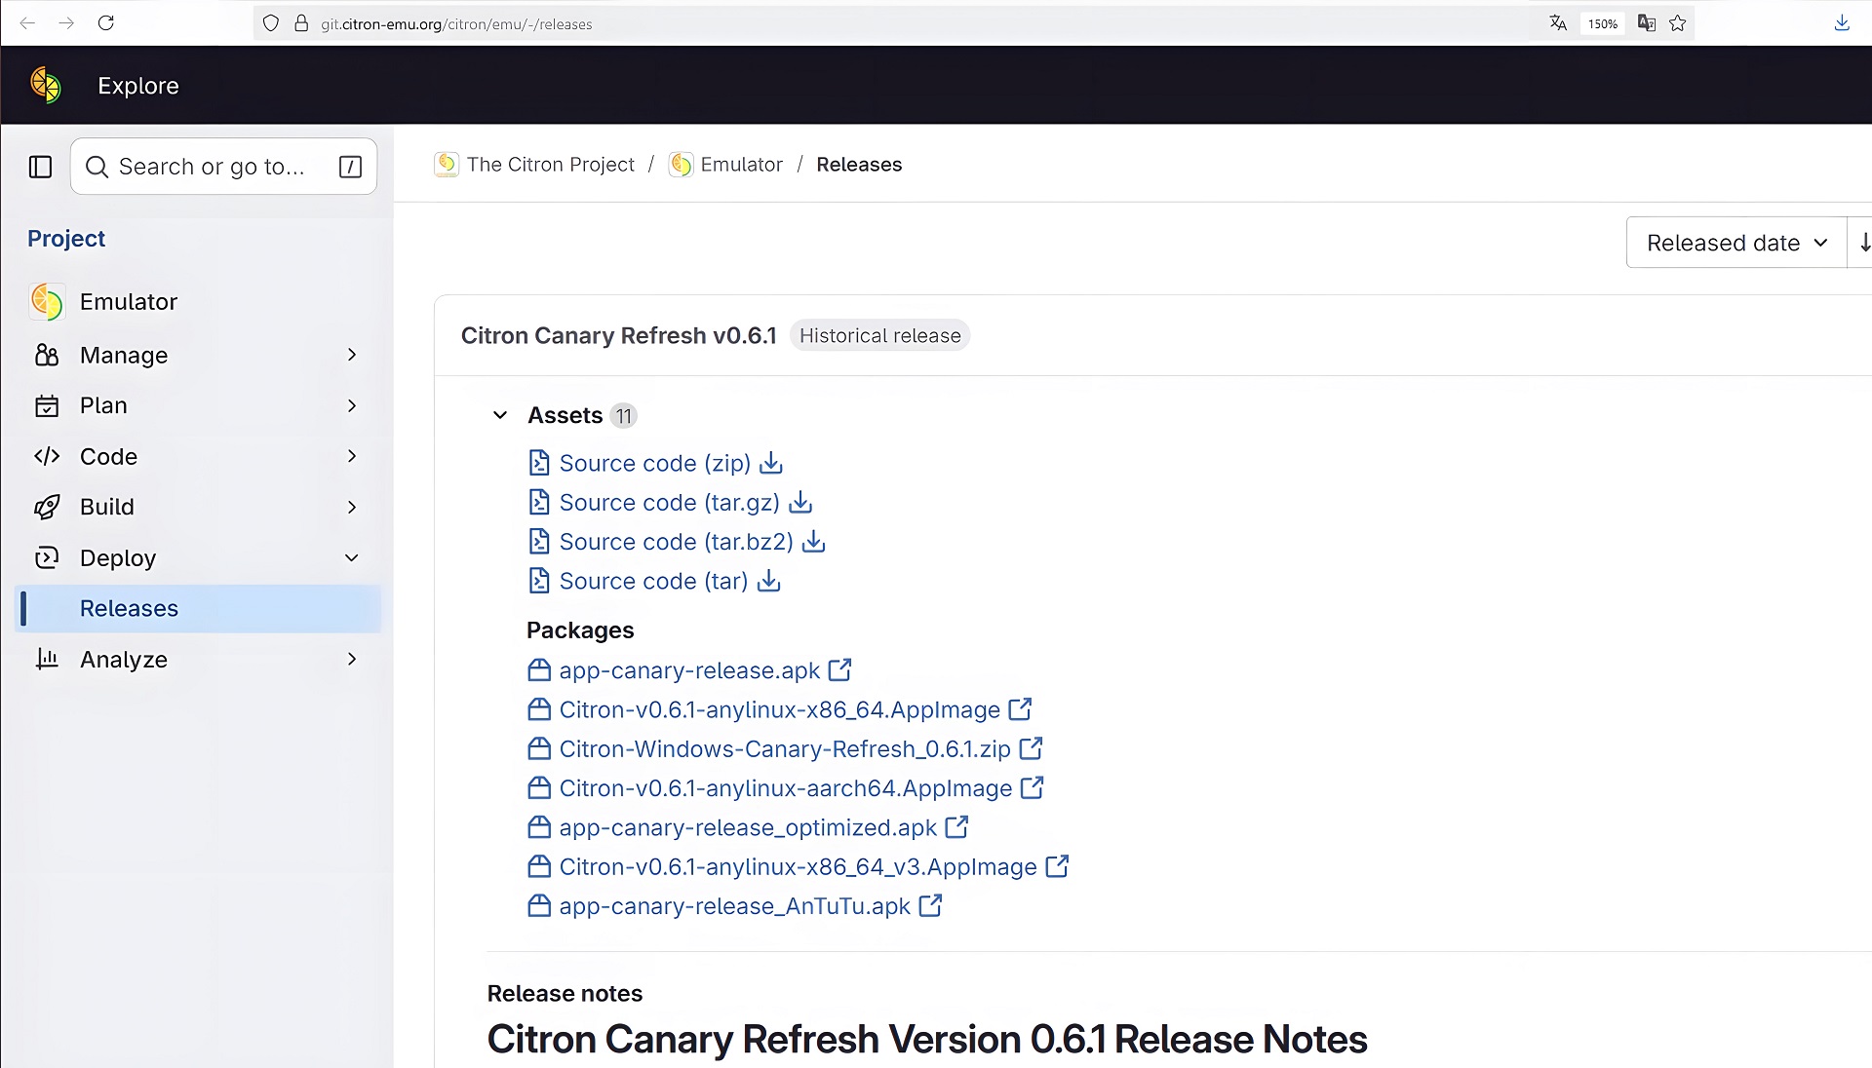The width and height of the screenshot is (1872, 1068).
Task: Open the Citron-Windows-Canary-Refresh_0.6.1.zip link
Action: (x=784, y=749)
